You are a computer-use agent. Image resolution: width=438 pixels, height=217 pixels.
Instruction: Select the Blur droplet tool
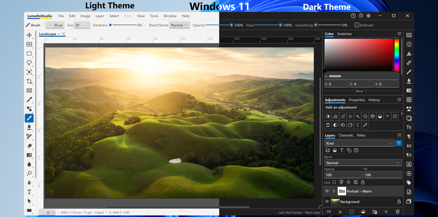pyautogui.click(x=29, y=164)
